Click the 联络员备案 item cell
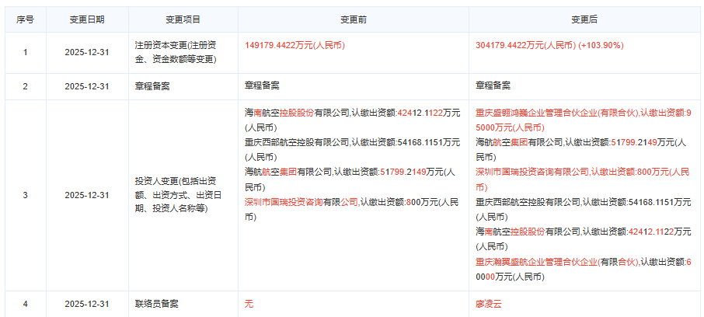Viewport: 704px width, 317px height. (183, 304)
